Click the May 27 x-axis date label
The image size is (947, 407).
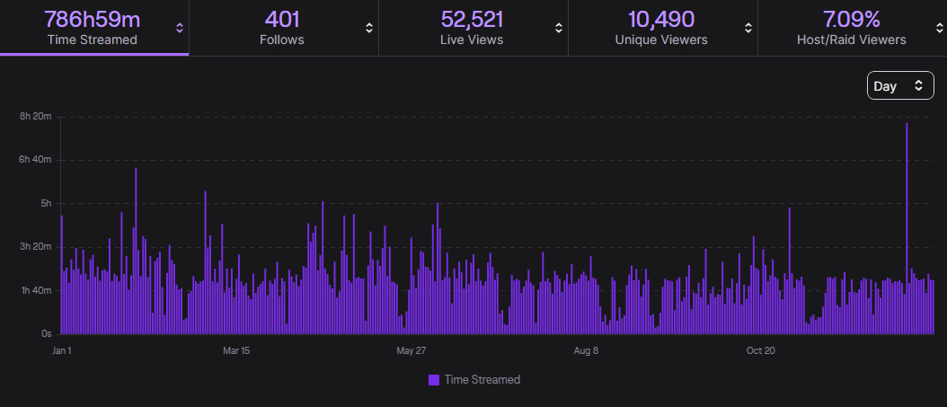tap(411, 350)
